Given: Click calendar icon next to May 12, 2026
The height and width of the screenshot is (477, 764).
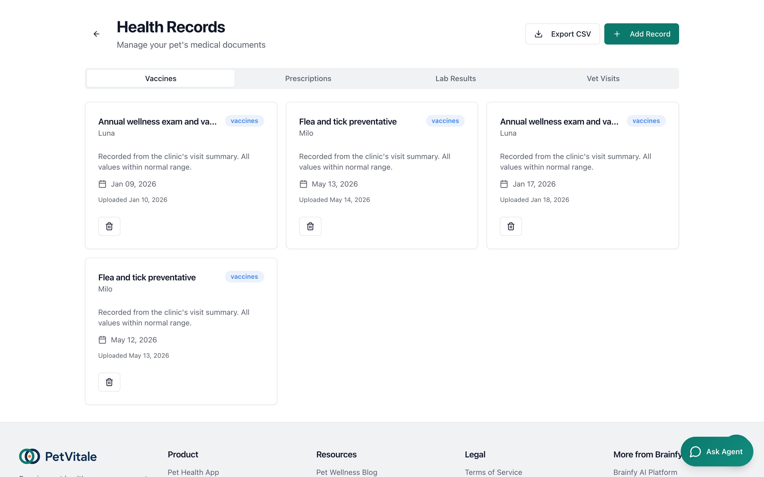Looking at the screenshot, I should (x=102, y=340).
